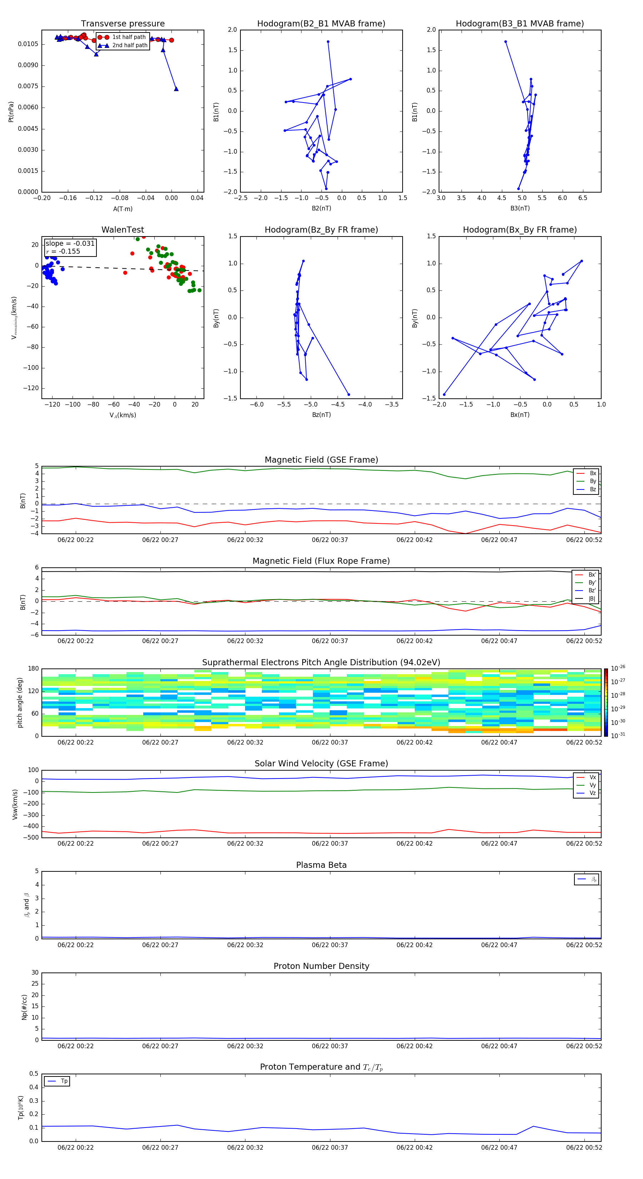
Task: Click the "r = -0.155" annotation
Action: tap(63, 251)
